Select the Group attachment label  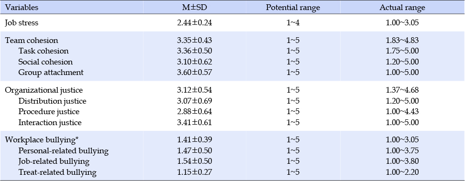pyautogui.click(x=51, y=72)
